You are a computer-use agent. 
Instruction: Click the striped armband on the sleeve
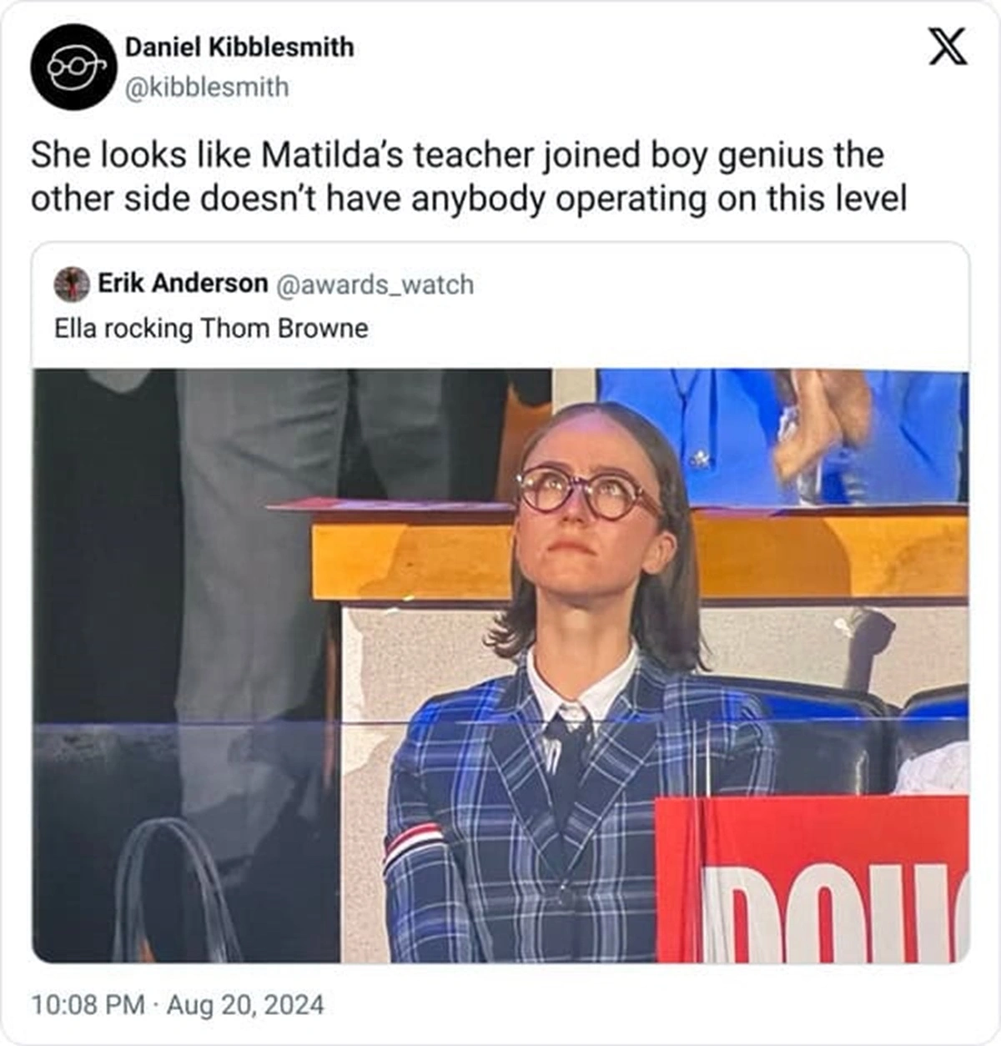[415, 841]
